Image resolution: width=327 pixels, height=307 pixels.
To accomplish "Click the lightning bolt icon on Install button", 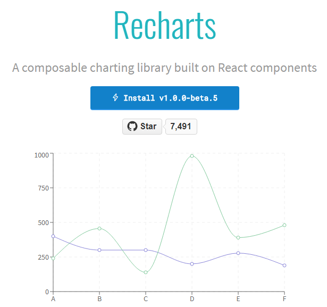I will pyautogui.click(x=115, y=98).
